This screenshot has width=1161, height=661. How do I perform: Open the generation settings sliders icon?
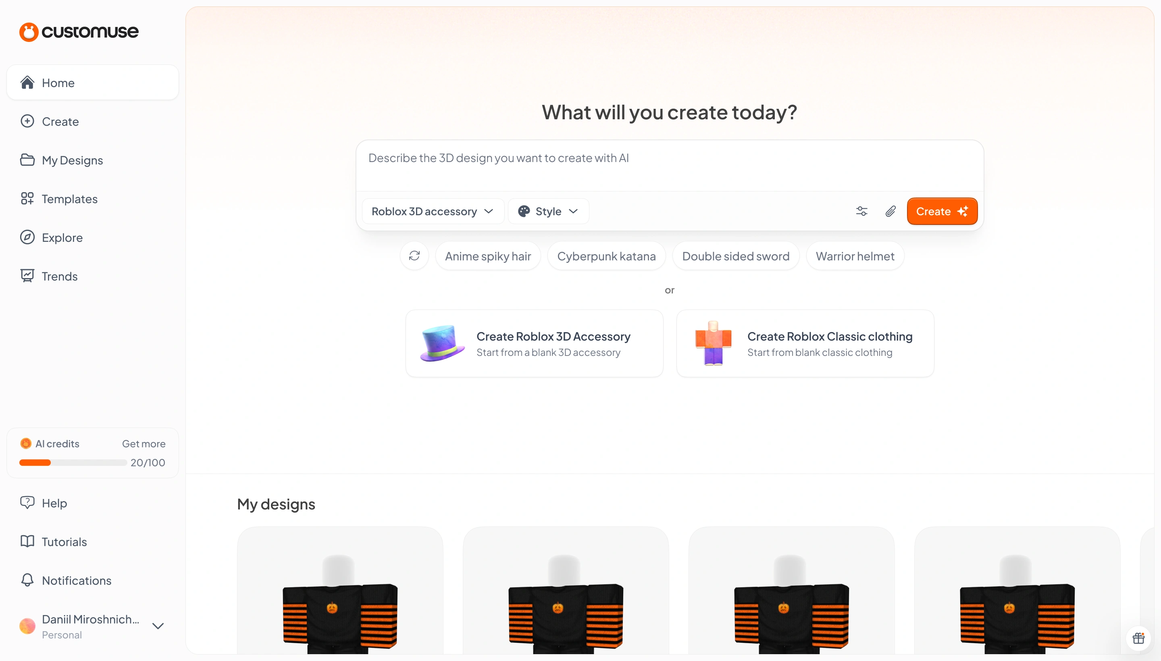tap(861, 211)
